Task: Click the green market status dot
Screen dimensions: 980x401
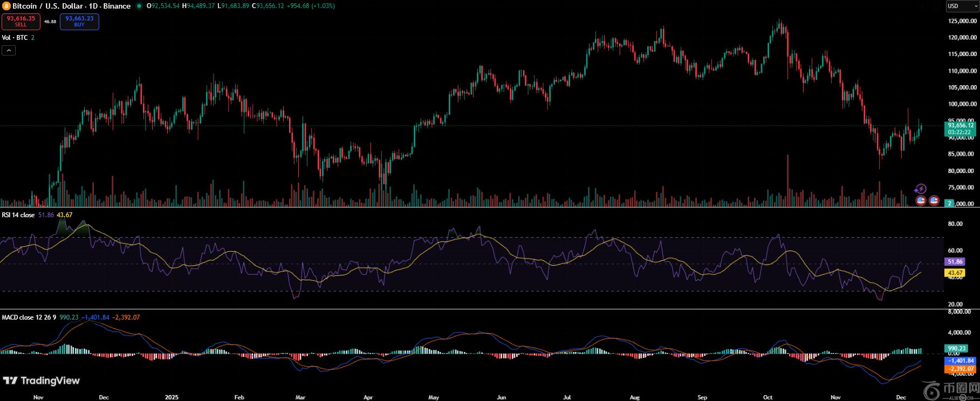Action: 140,6
